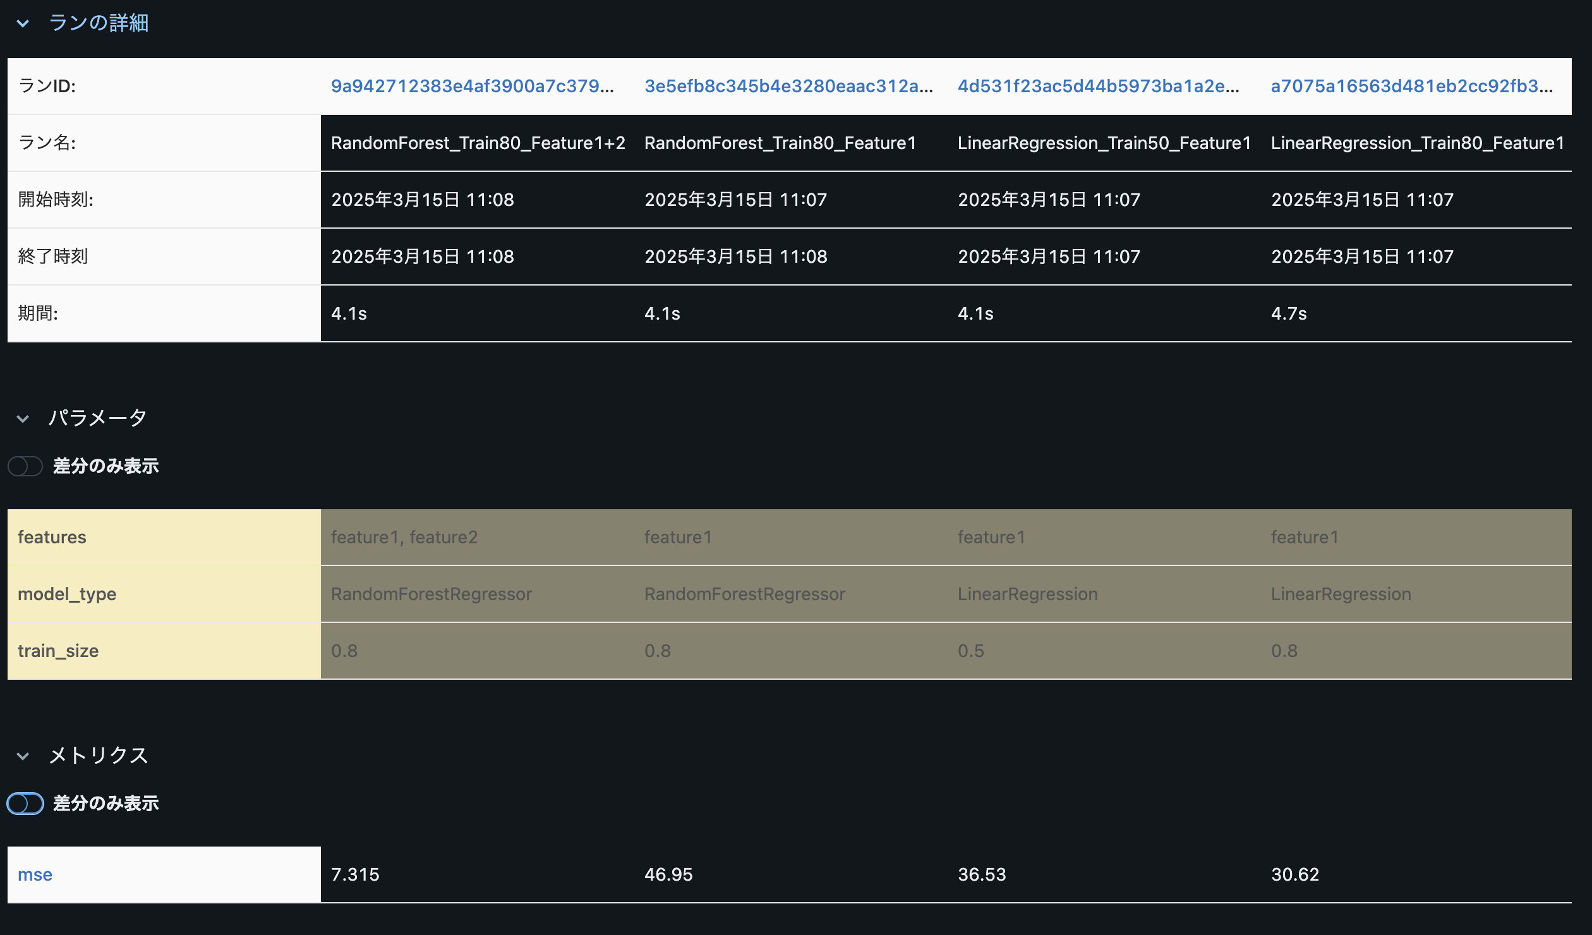1592x935 pixels.
Task: Click the train_size parameter row label
Action: coord(58,651)
